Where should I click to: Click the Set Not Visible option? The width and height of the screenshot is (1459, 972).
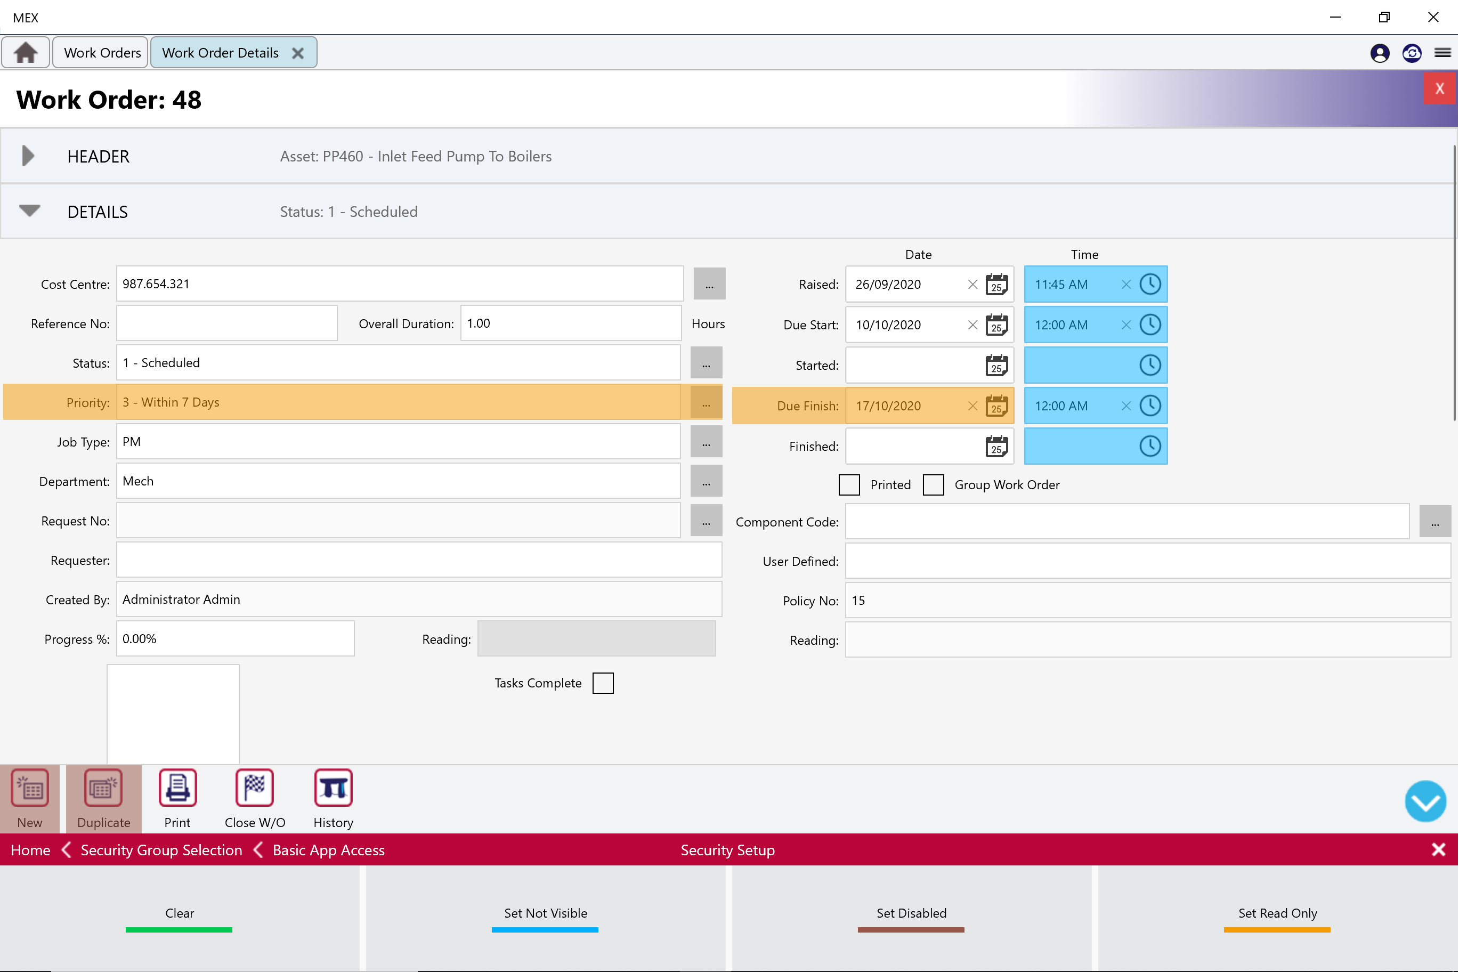point(546,918)
